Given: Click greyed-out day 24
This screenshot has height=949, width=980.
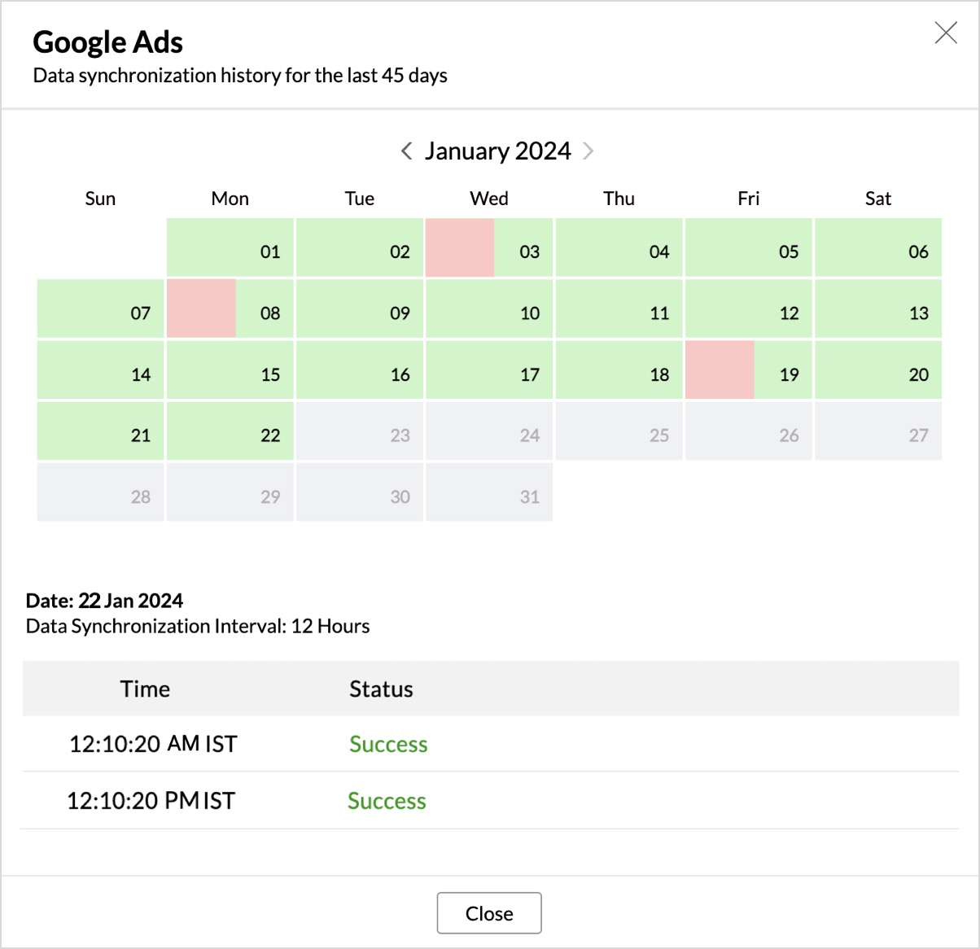Looking at the screenshot, I should coord(489,431).
